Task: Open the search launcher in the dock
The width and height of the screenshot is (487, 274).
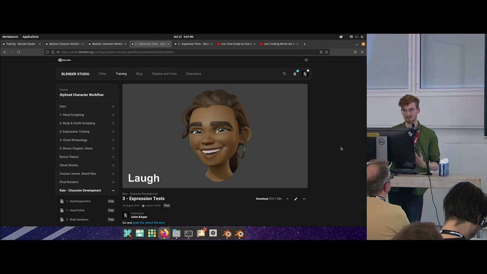Action: tap(127, 233)
